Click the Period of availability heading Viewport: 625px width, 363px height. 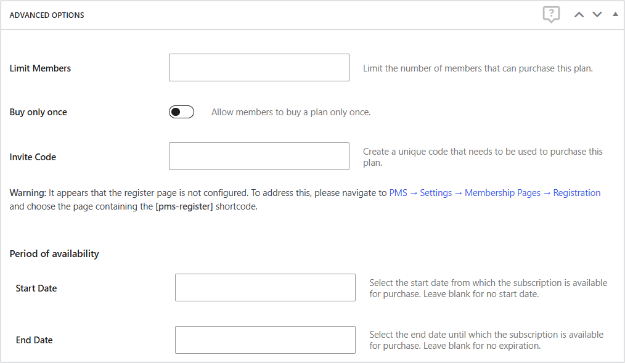pyautogui.click(x=54, y=253)
